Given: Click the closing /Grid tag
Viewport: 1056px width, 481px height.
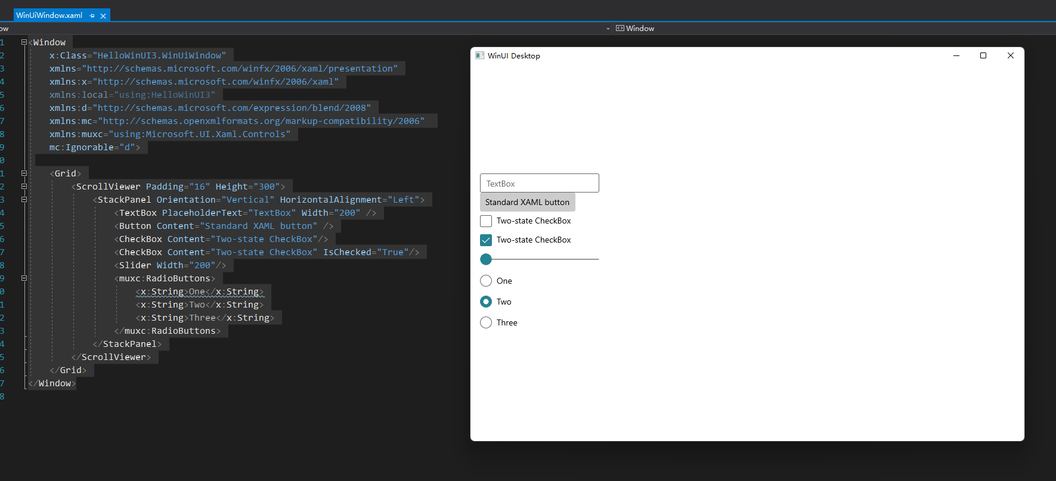Looking at the screenshot, I should click(x=68, y=370).
